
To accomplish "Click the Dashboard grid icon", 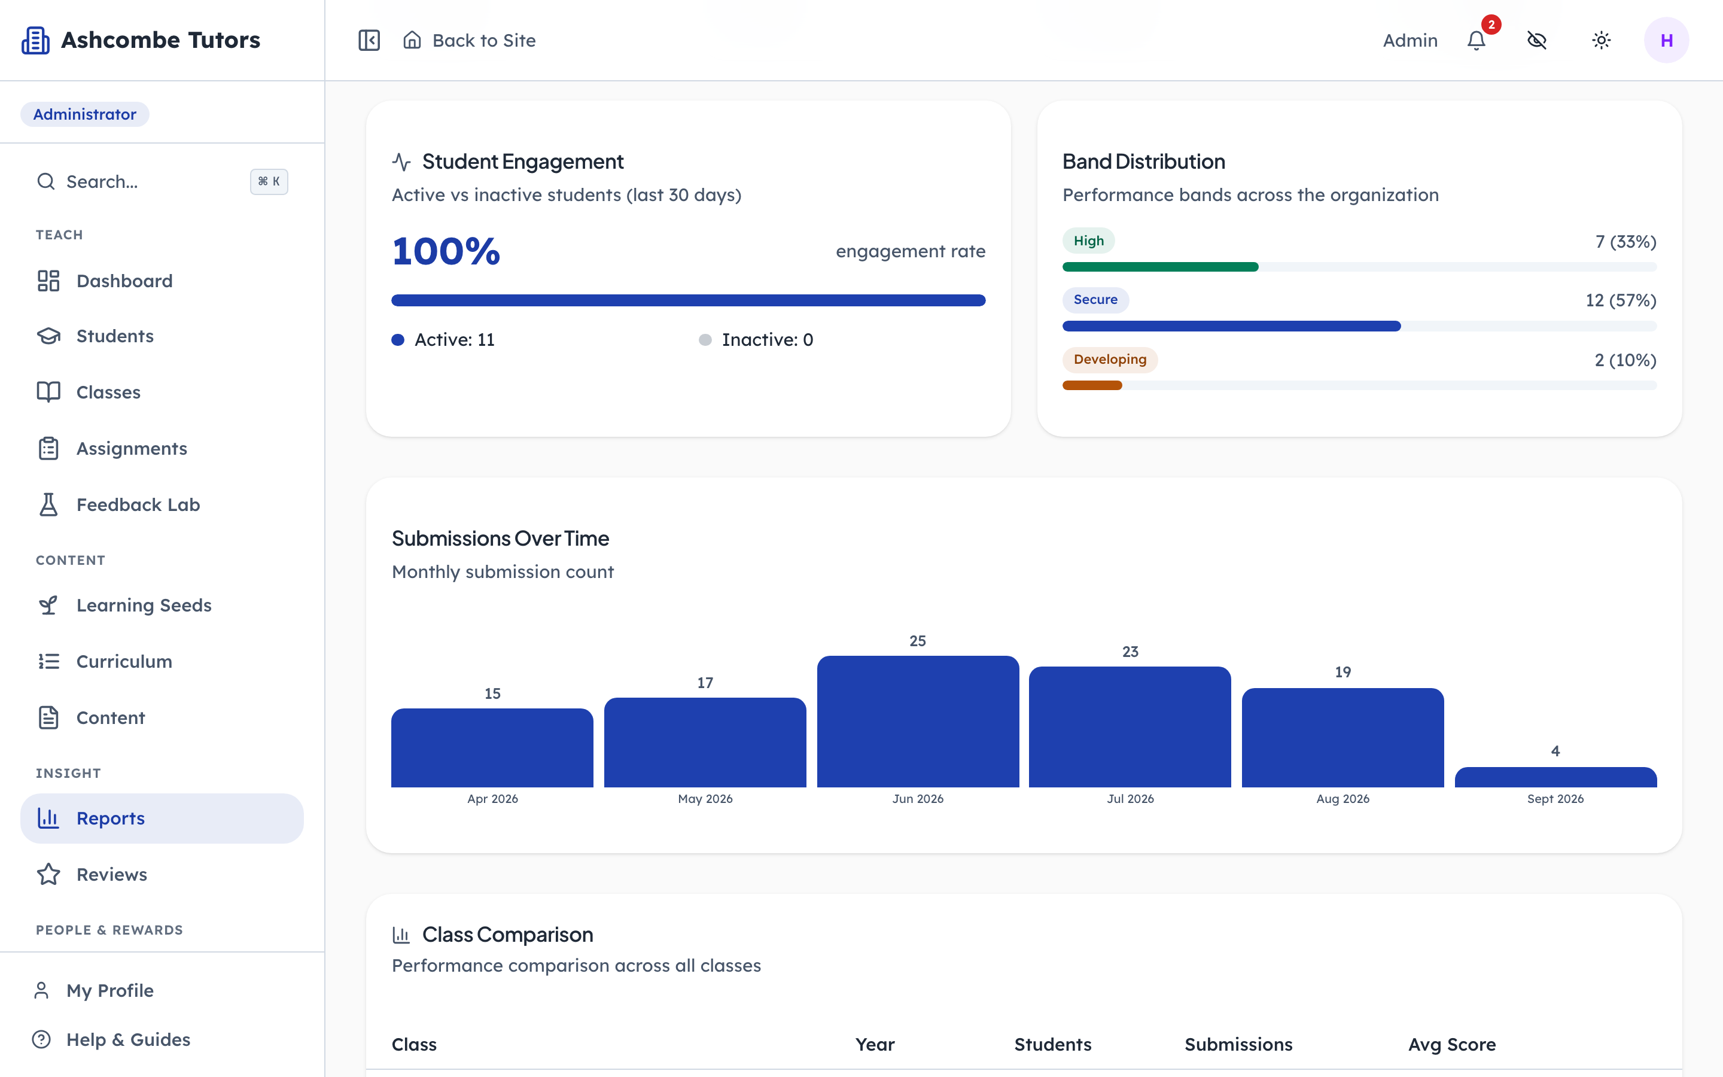I will click(x=48, y=281).
